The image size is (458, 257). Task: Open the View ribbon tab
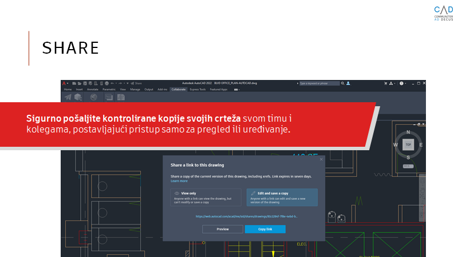pyautogui.click(x=123, y=90)
